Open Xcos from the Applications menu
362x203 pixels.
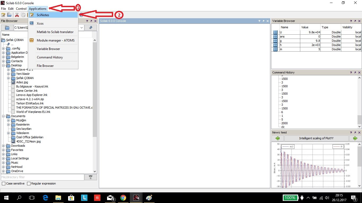coord(53,24)
